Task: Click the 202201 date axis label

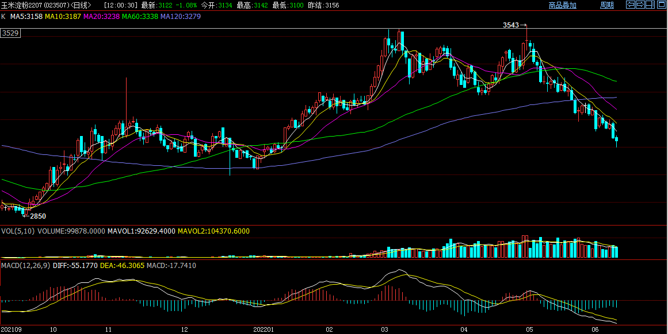Action: tap(265, 330)
